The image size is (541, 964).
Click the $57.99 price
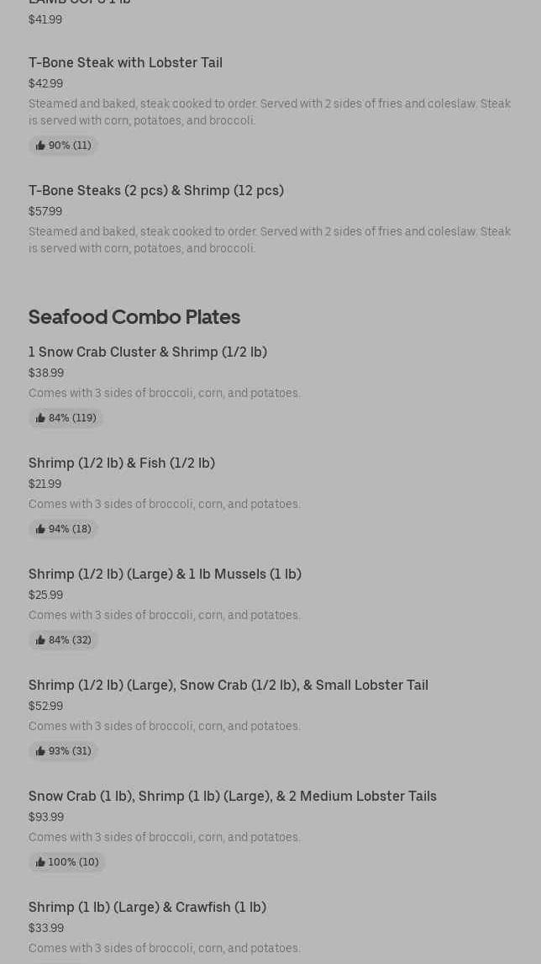[x=45, y=211]
